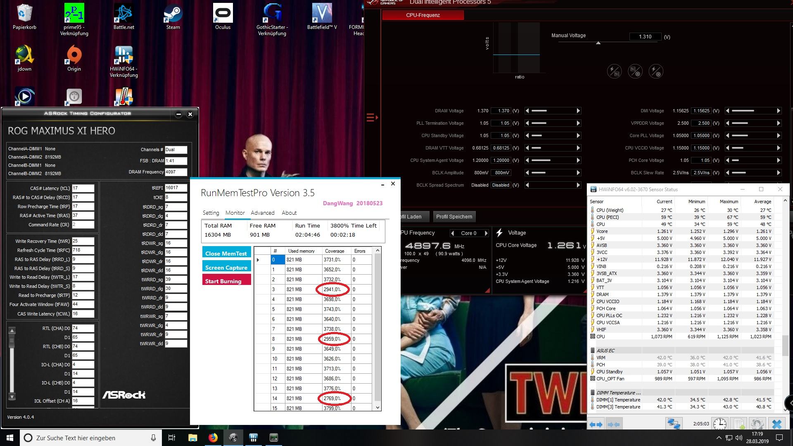Open Origin desktop icon
The image size is (793, 446).
click(74, 58)
